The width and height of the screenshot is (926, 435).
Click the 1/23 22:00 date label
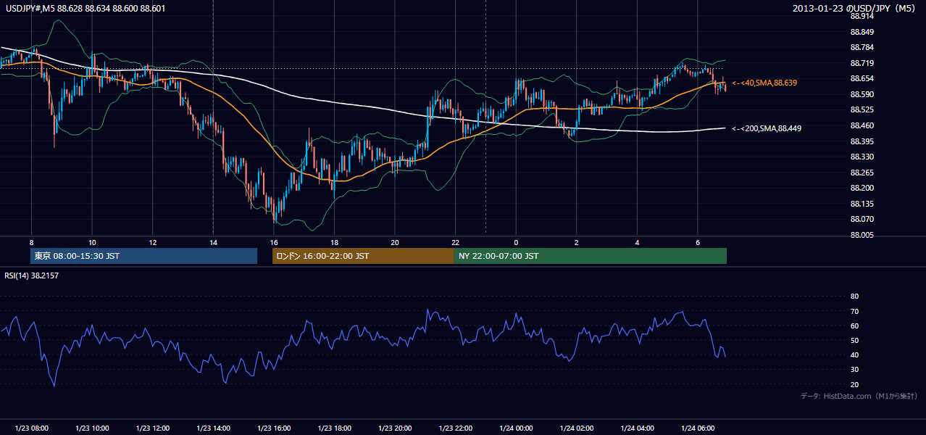455,428
